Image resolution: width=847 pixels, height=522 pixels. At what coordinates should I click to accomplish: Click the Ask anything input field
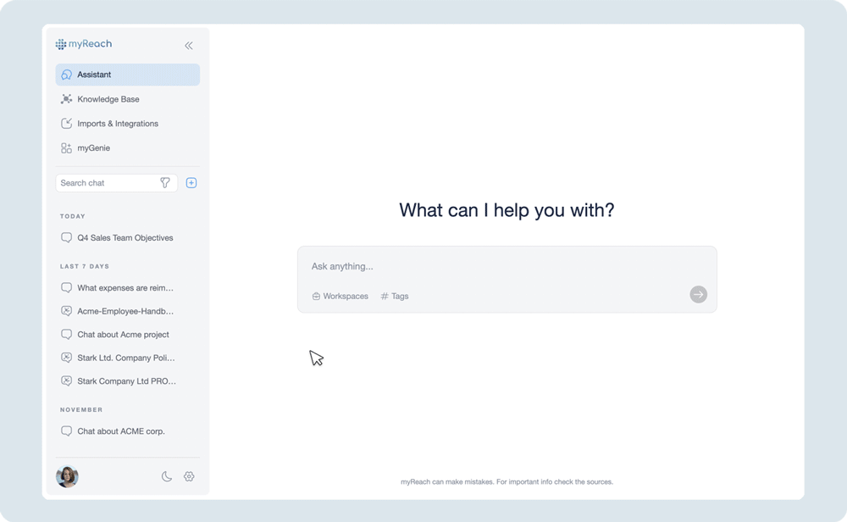point(507,266)
